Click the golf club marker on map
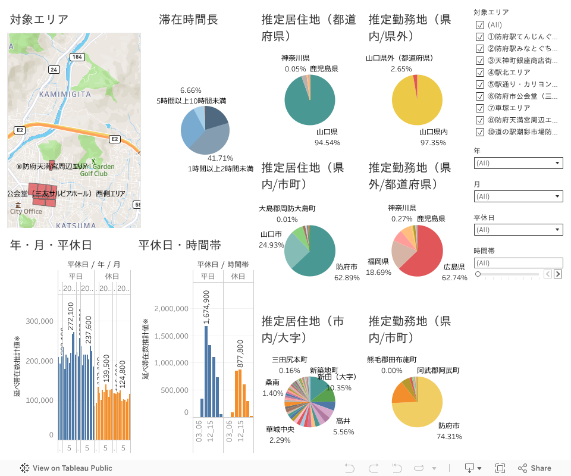Screen dimensions: 571x476 (x=93, y=161)
